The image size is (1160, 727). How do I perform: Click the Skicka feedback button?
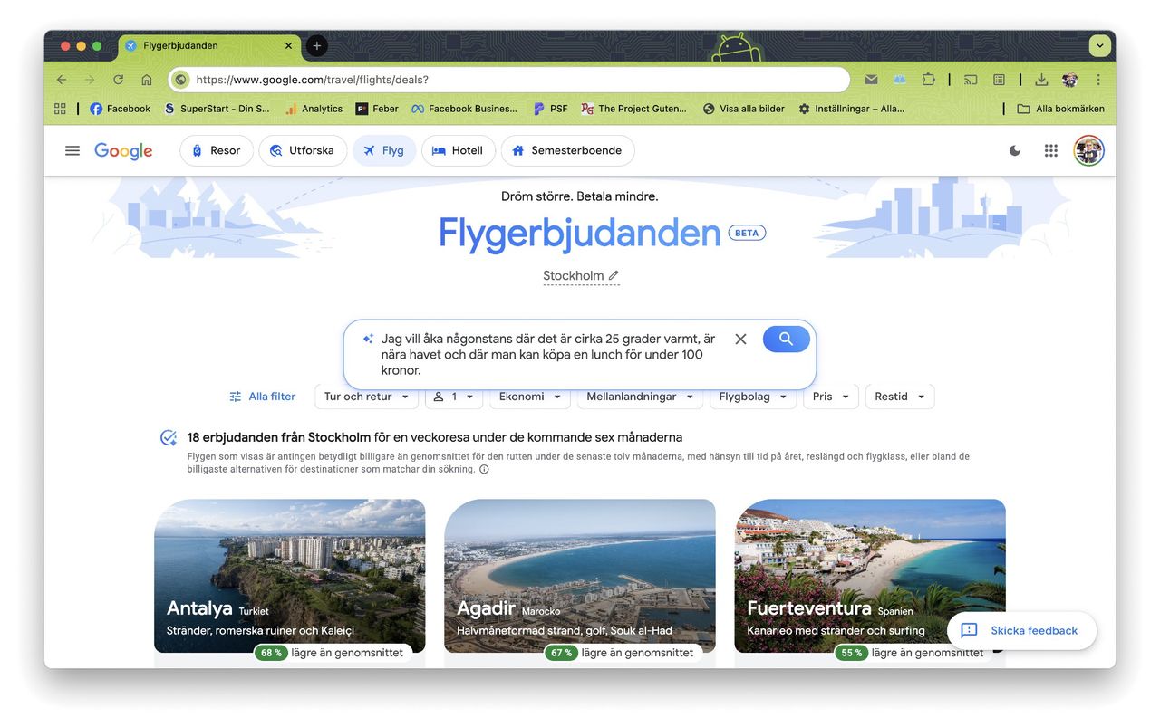(x=1022, y=630)
